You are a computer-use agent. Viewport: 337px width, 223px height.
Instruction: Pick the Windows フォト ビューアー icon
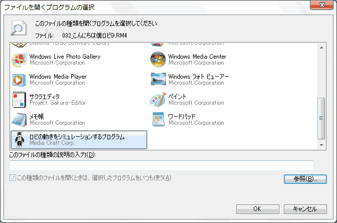point(158,79)
